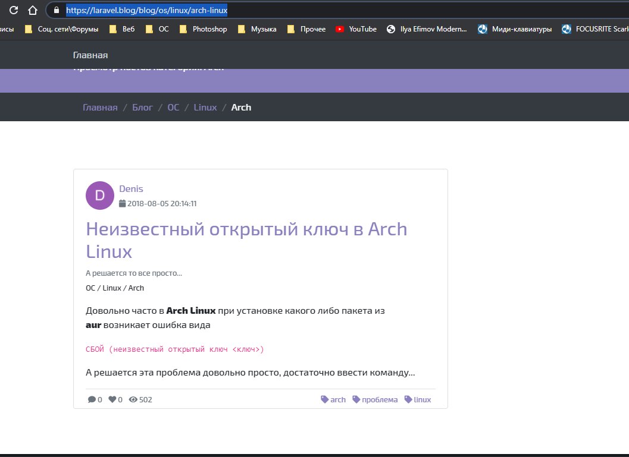Reload the page with the refresh icon
Viewport: 629px width, 457px height.
pos(13,10)
